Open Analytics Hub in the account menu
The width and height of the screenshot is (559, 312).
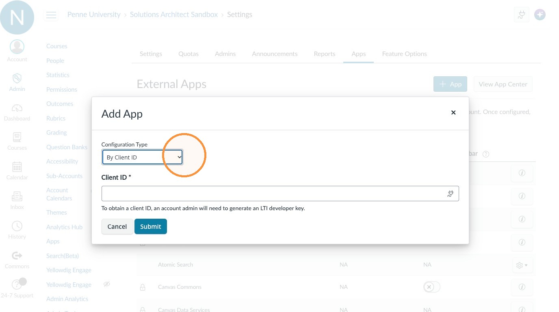pos(64,227)
